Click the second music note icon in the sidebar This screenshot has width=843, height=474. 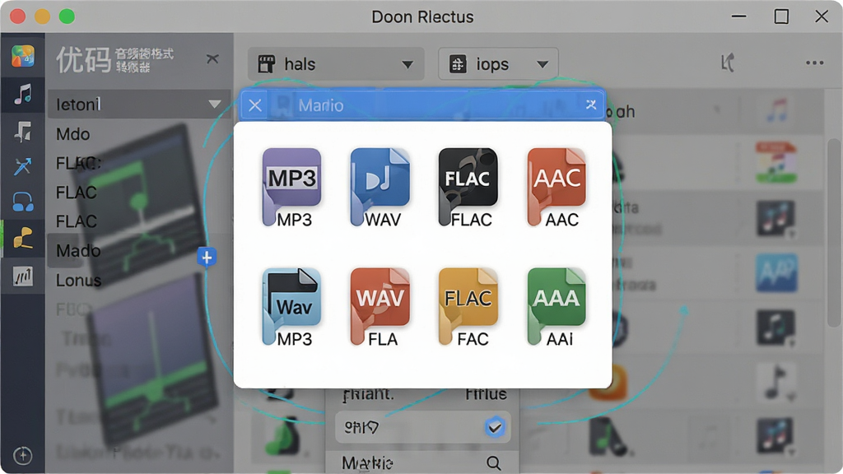click(22, 131)
